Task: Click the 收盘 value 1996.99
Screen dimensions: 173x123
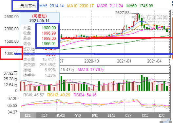Action: [x=49, y=33]
